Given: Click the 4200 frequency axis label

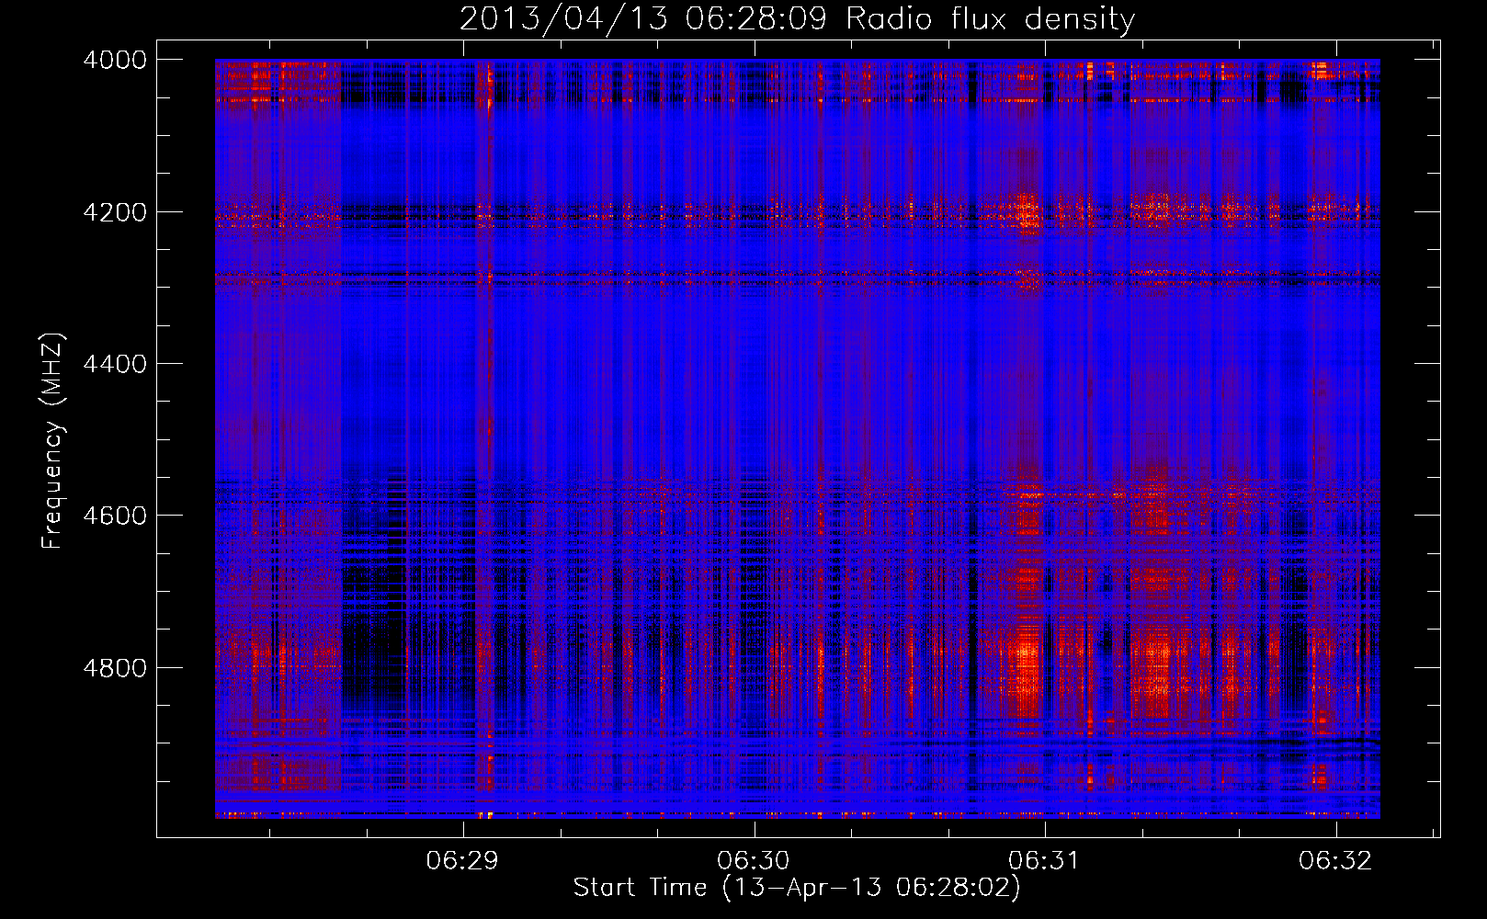Looking at the screenshot, I should pyautogui.click(x=114, y=212).
